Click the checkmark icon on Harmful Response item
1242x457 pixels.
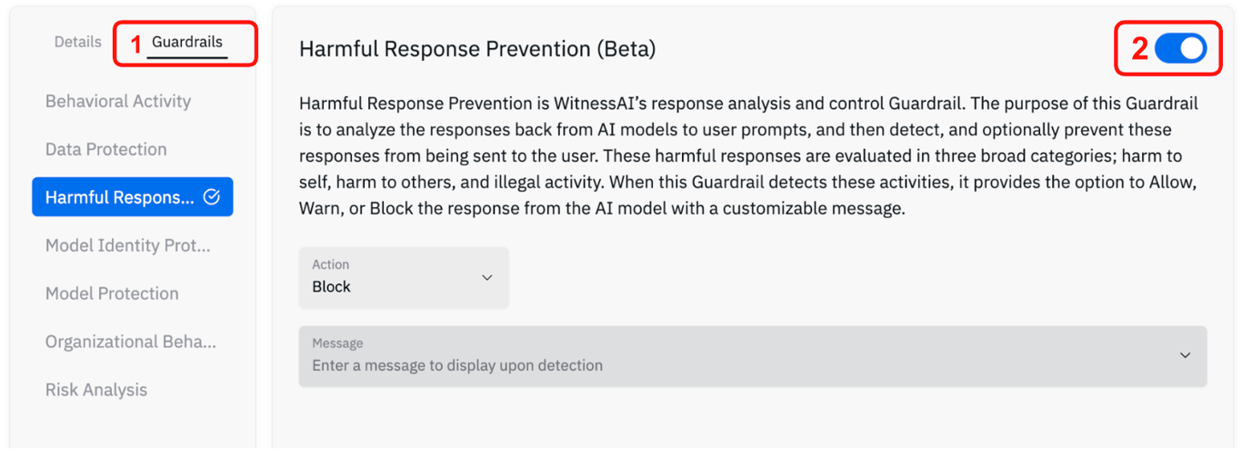(x=212, y=197)
